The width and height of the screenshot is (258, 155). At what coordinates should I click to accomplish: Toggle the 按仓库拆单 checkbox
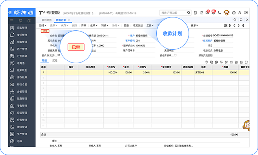[175, 55]
